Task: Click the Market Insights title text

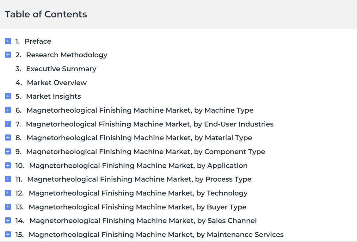Action: tap(53, 96)
